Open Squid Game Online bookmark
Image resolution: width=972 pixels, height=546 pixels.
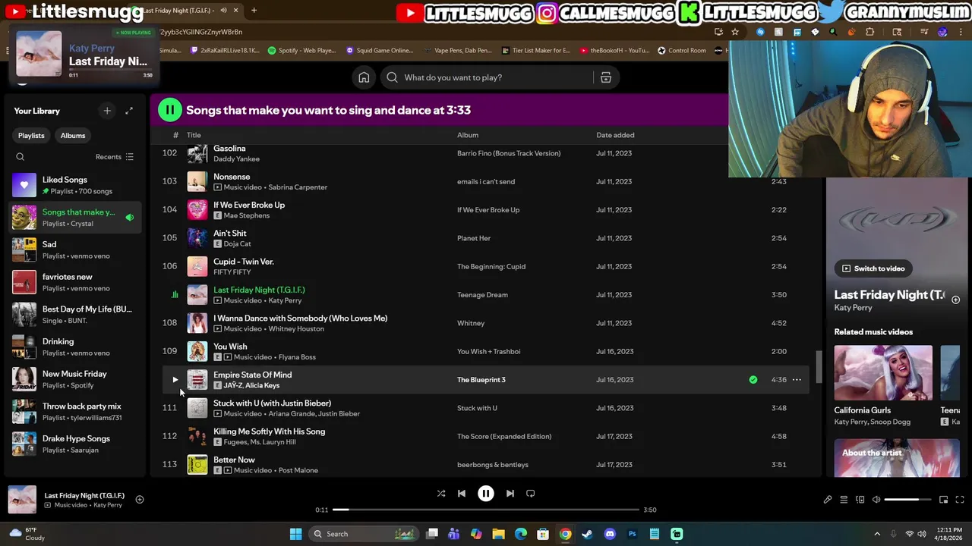pos(380,51)
